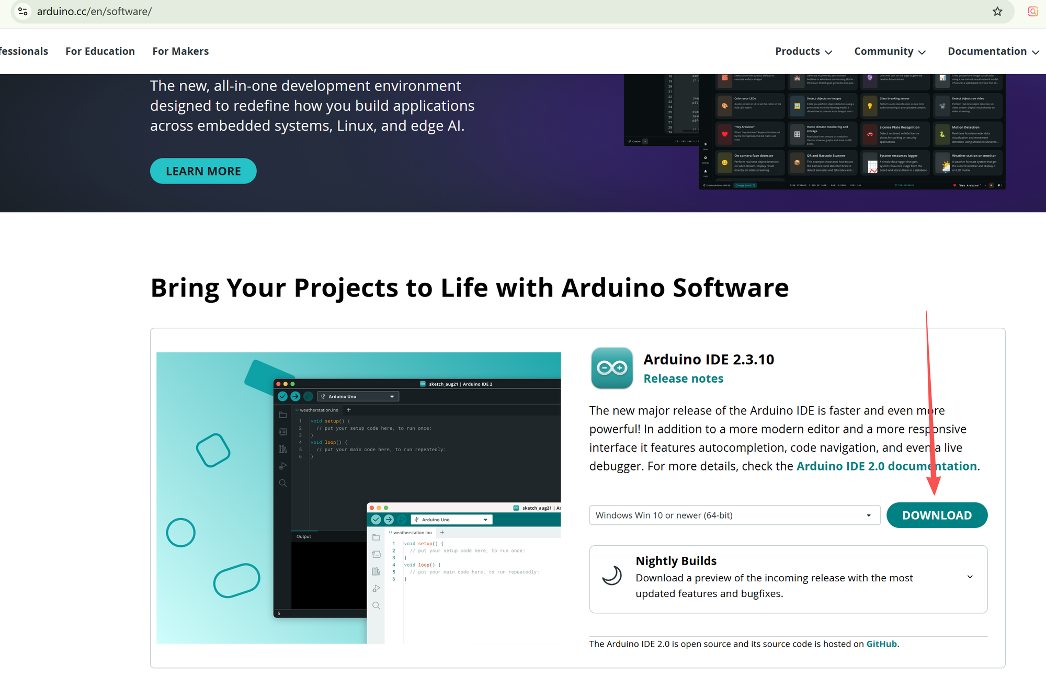Open the Windows Win 10 OS dropdown
1046x689 pixels.
735,515
